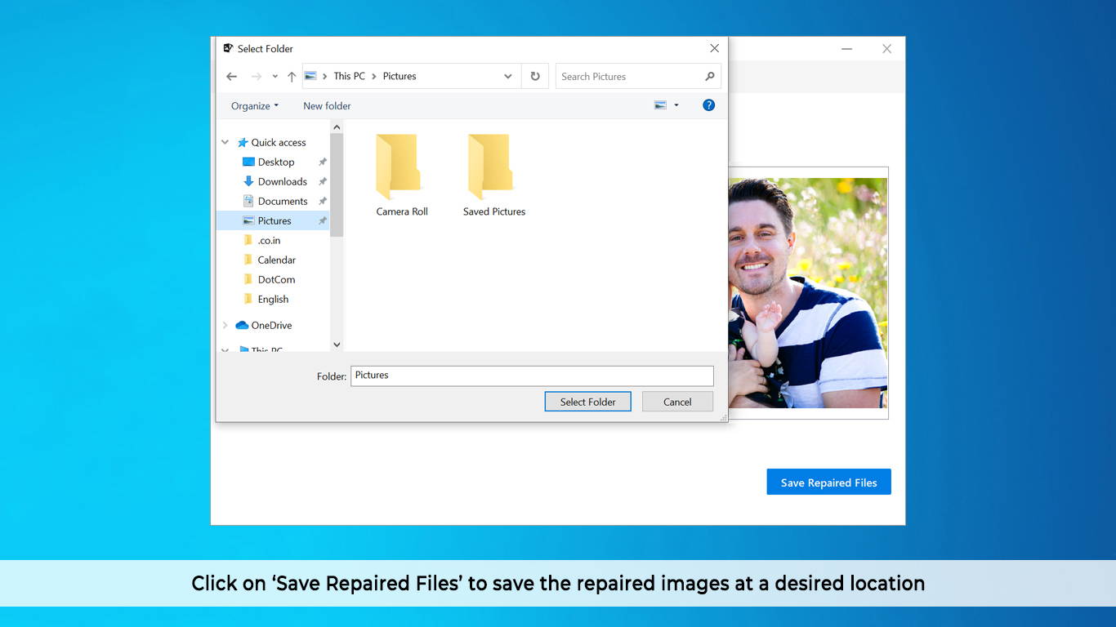Refresh the Pictures folder view
1116x627 pixels.
coord(535,76)
